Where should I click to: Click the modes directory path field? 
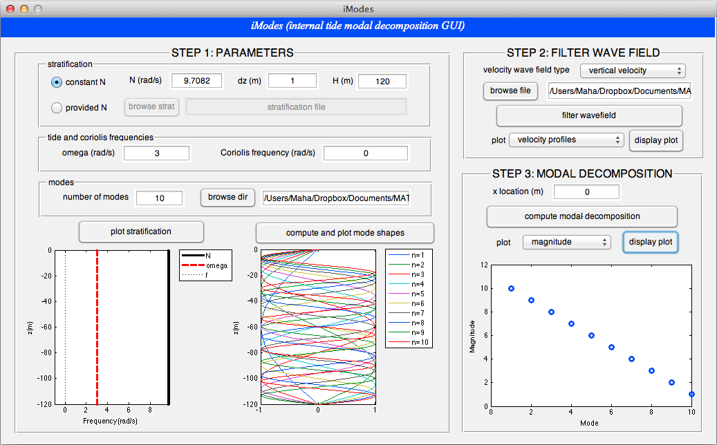[336, 198]
